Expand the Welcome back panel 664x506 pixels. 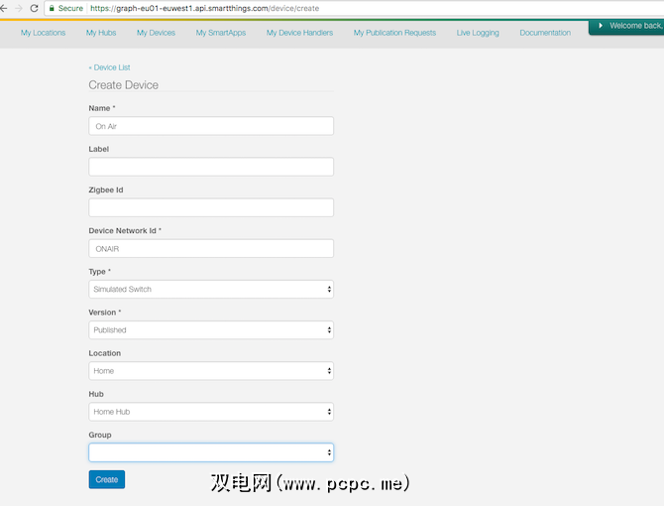pyautogui.click(x=627, y=26)
